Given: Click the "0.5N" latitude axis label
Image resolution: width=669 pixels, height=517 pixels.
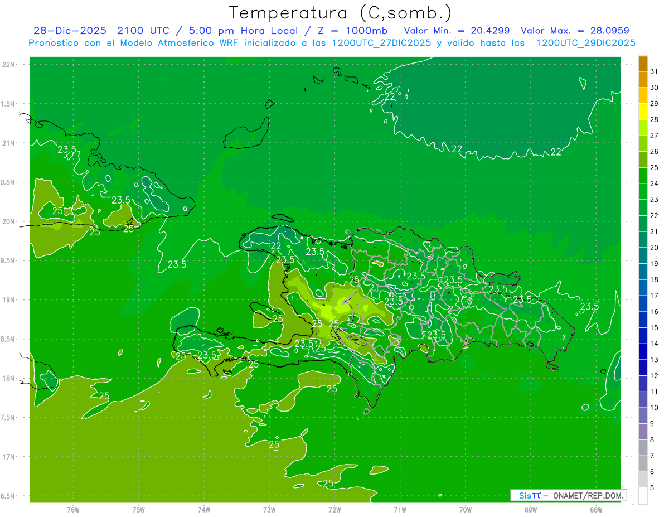Looking at the screenshot, I should pos(8,182).
